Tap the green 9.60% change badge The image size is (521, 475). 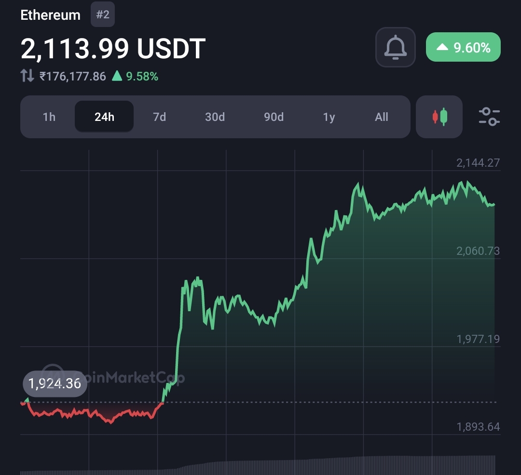(x=463, y=47)
